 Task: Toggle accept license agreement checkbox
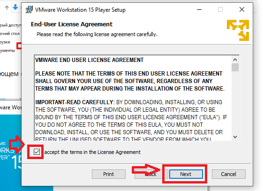pyautogui.click(x=37, y=152)
